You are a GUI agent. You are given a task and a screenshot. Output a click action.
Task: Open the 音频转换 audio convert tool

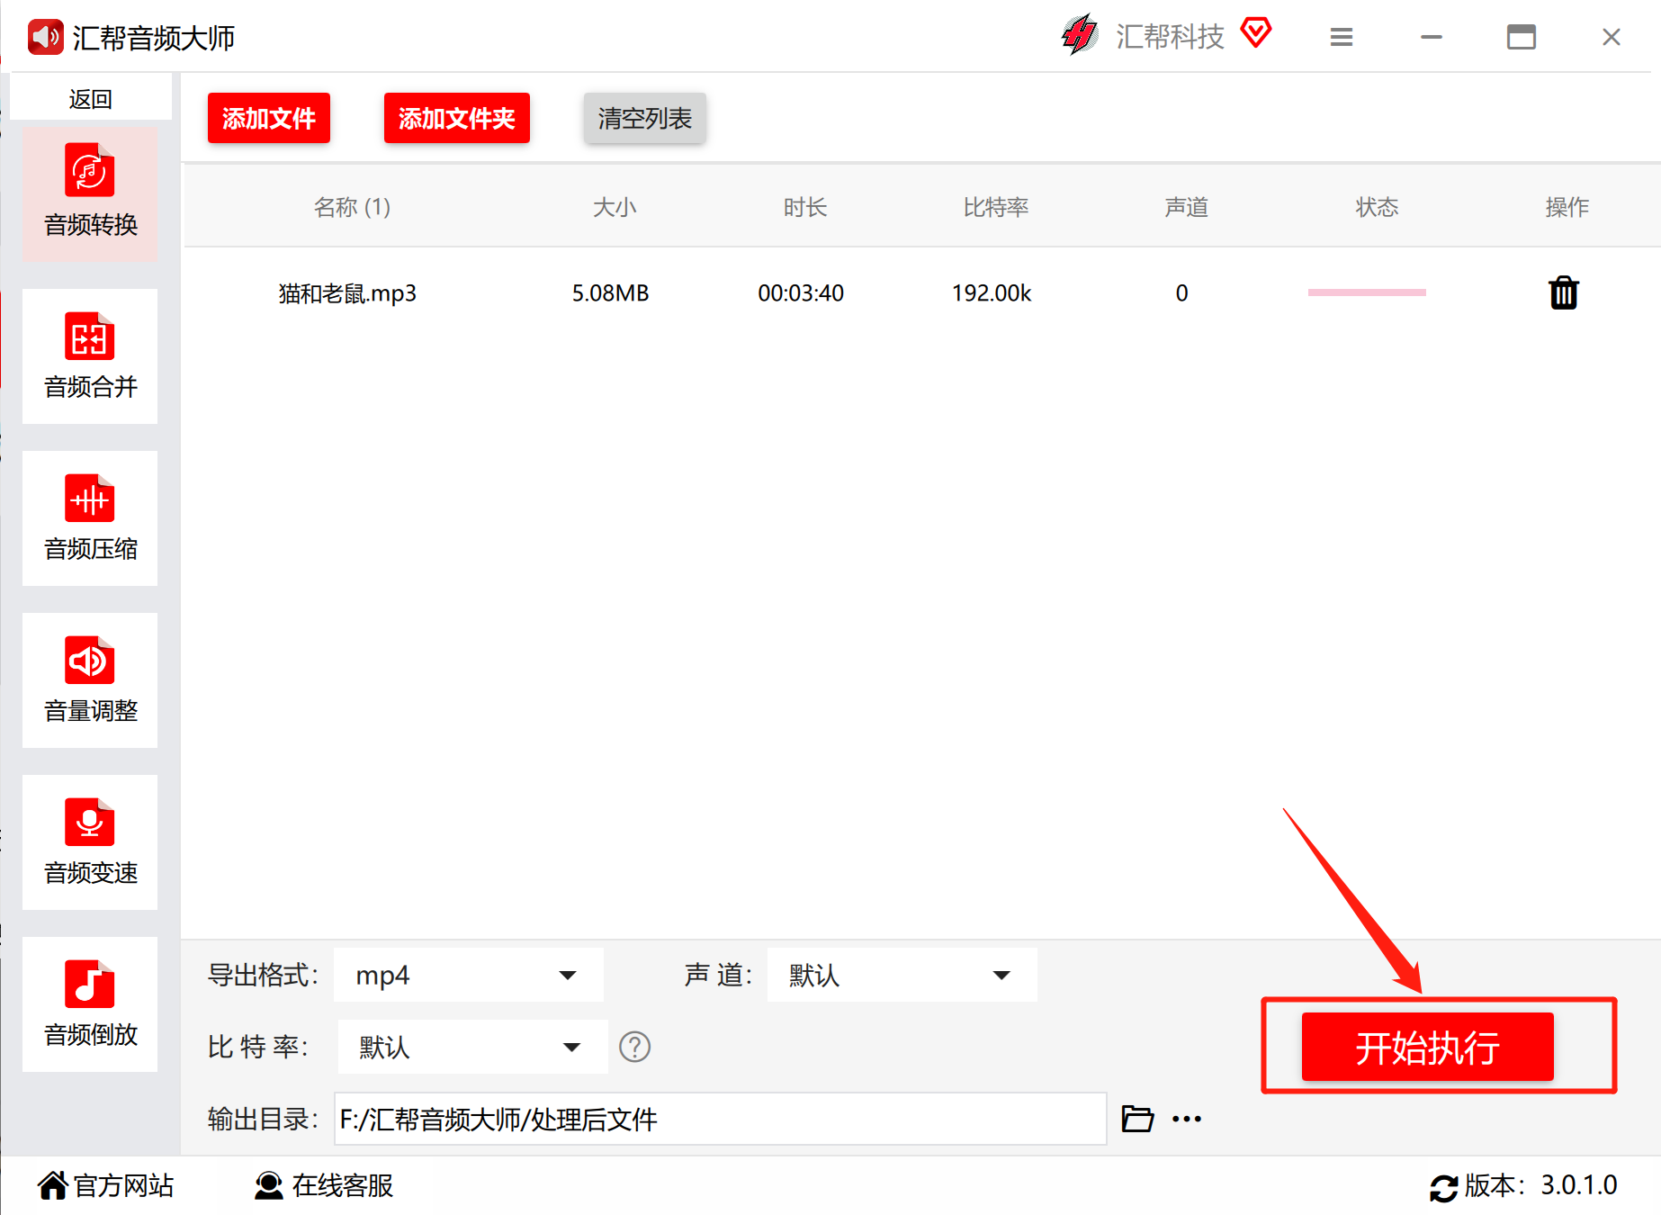tap(90, 193)
